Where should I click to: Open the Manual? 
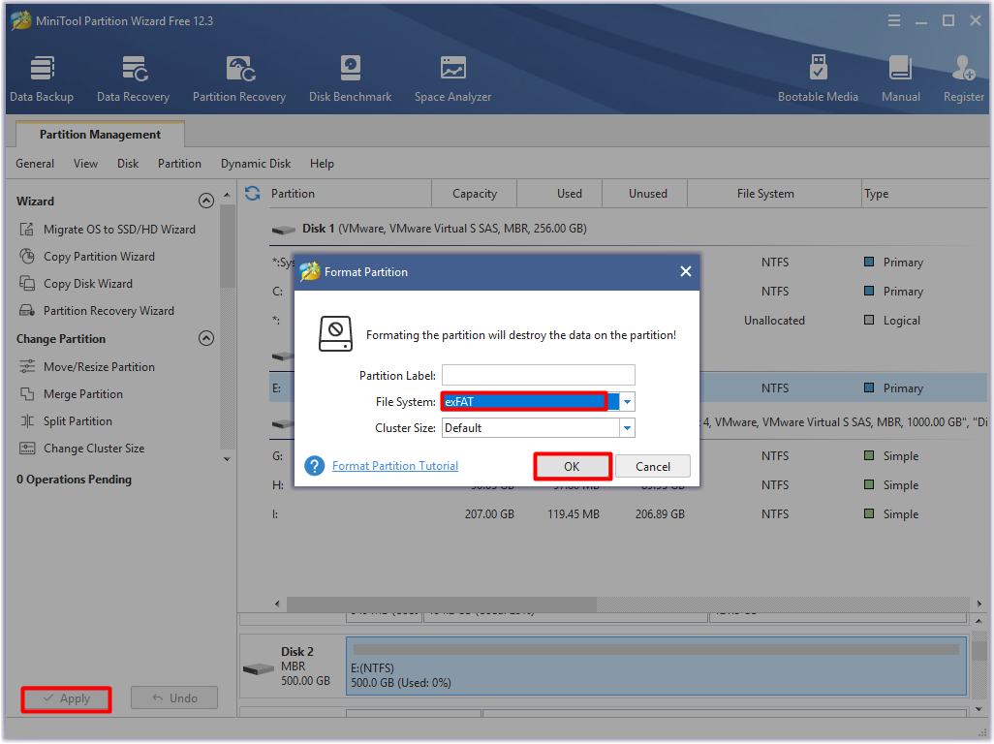900,77
